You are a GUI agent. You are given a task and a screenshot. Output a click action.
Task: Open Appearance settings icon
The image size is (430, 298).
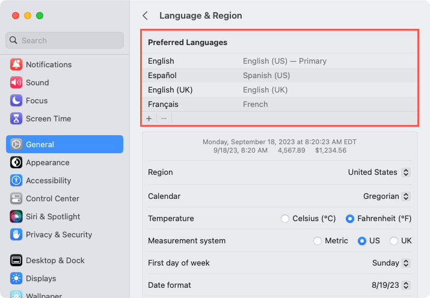point(16,162)
